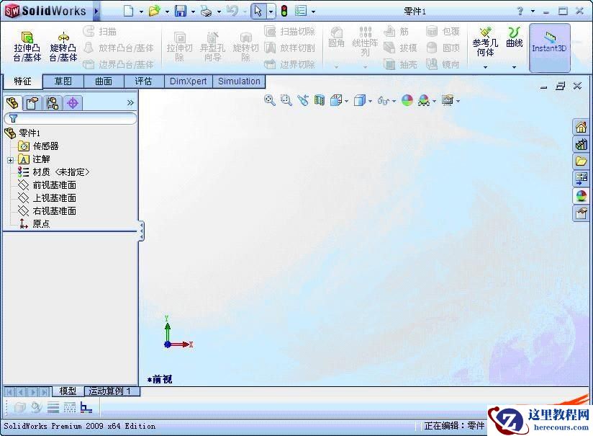593x436 pixels.
Task: Open the Display Style dropdown arrow
Action: pos(372,100)
